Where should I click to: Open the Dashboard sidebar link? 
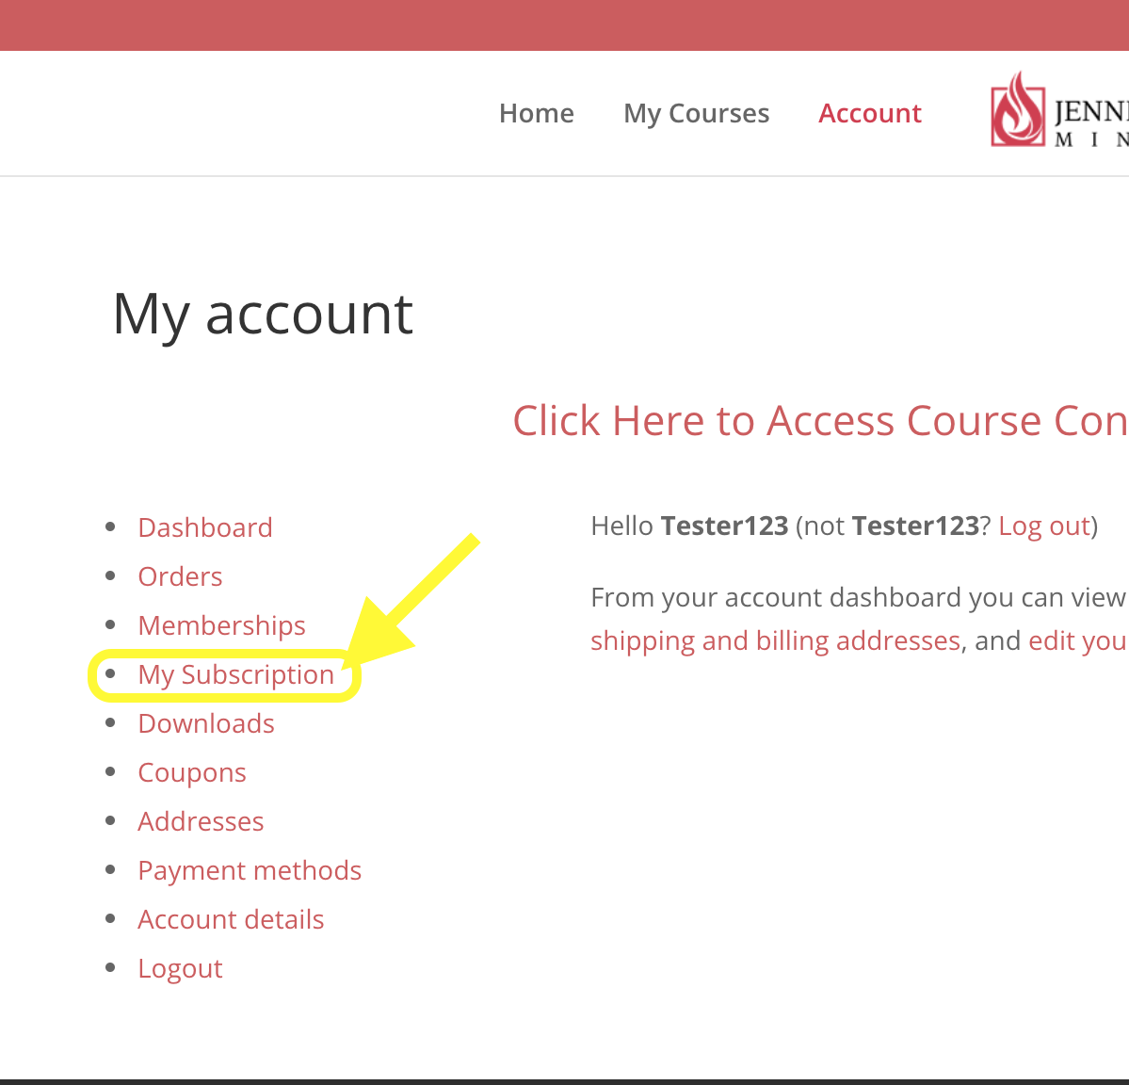tap(204, 527)
